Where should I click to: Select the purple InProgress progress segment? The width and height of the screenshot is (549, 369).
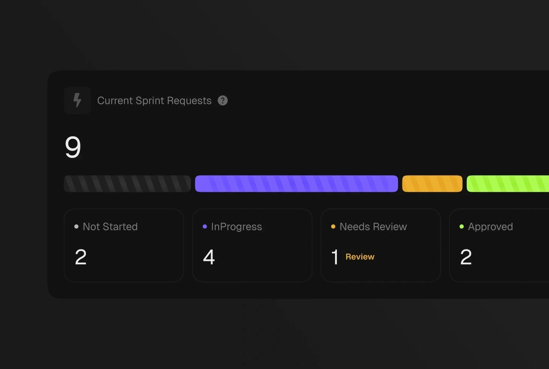coord(296,184)
